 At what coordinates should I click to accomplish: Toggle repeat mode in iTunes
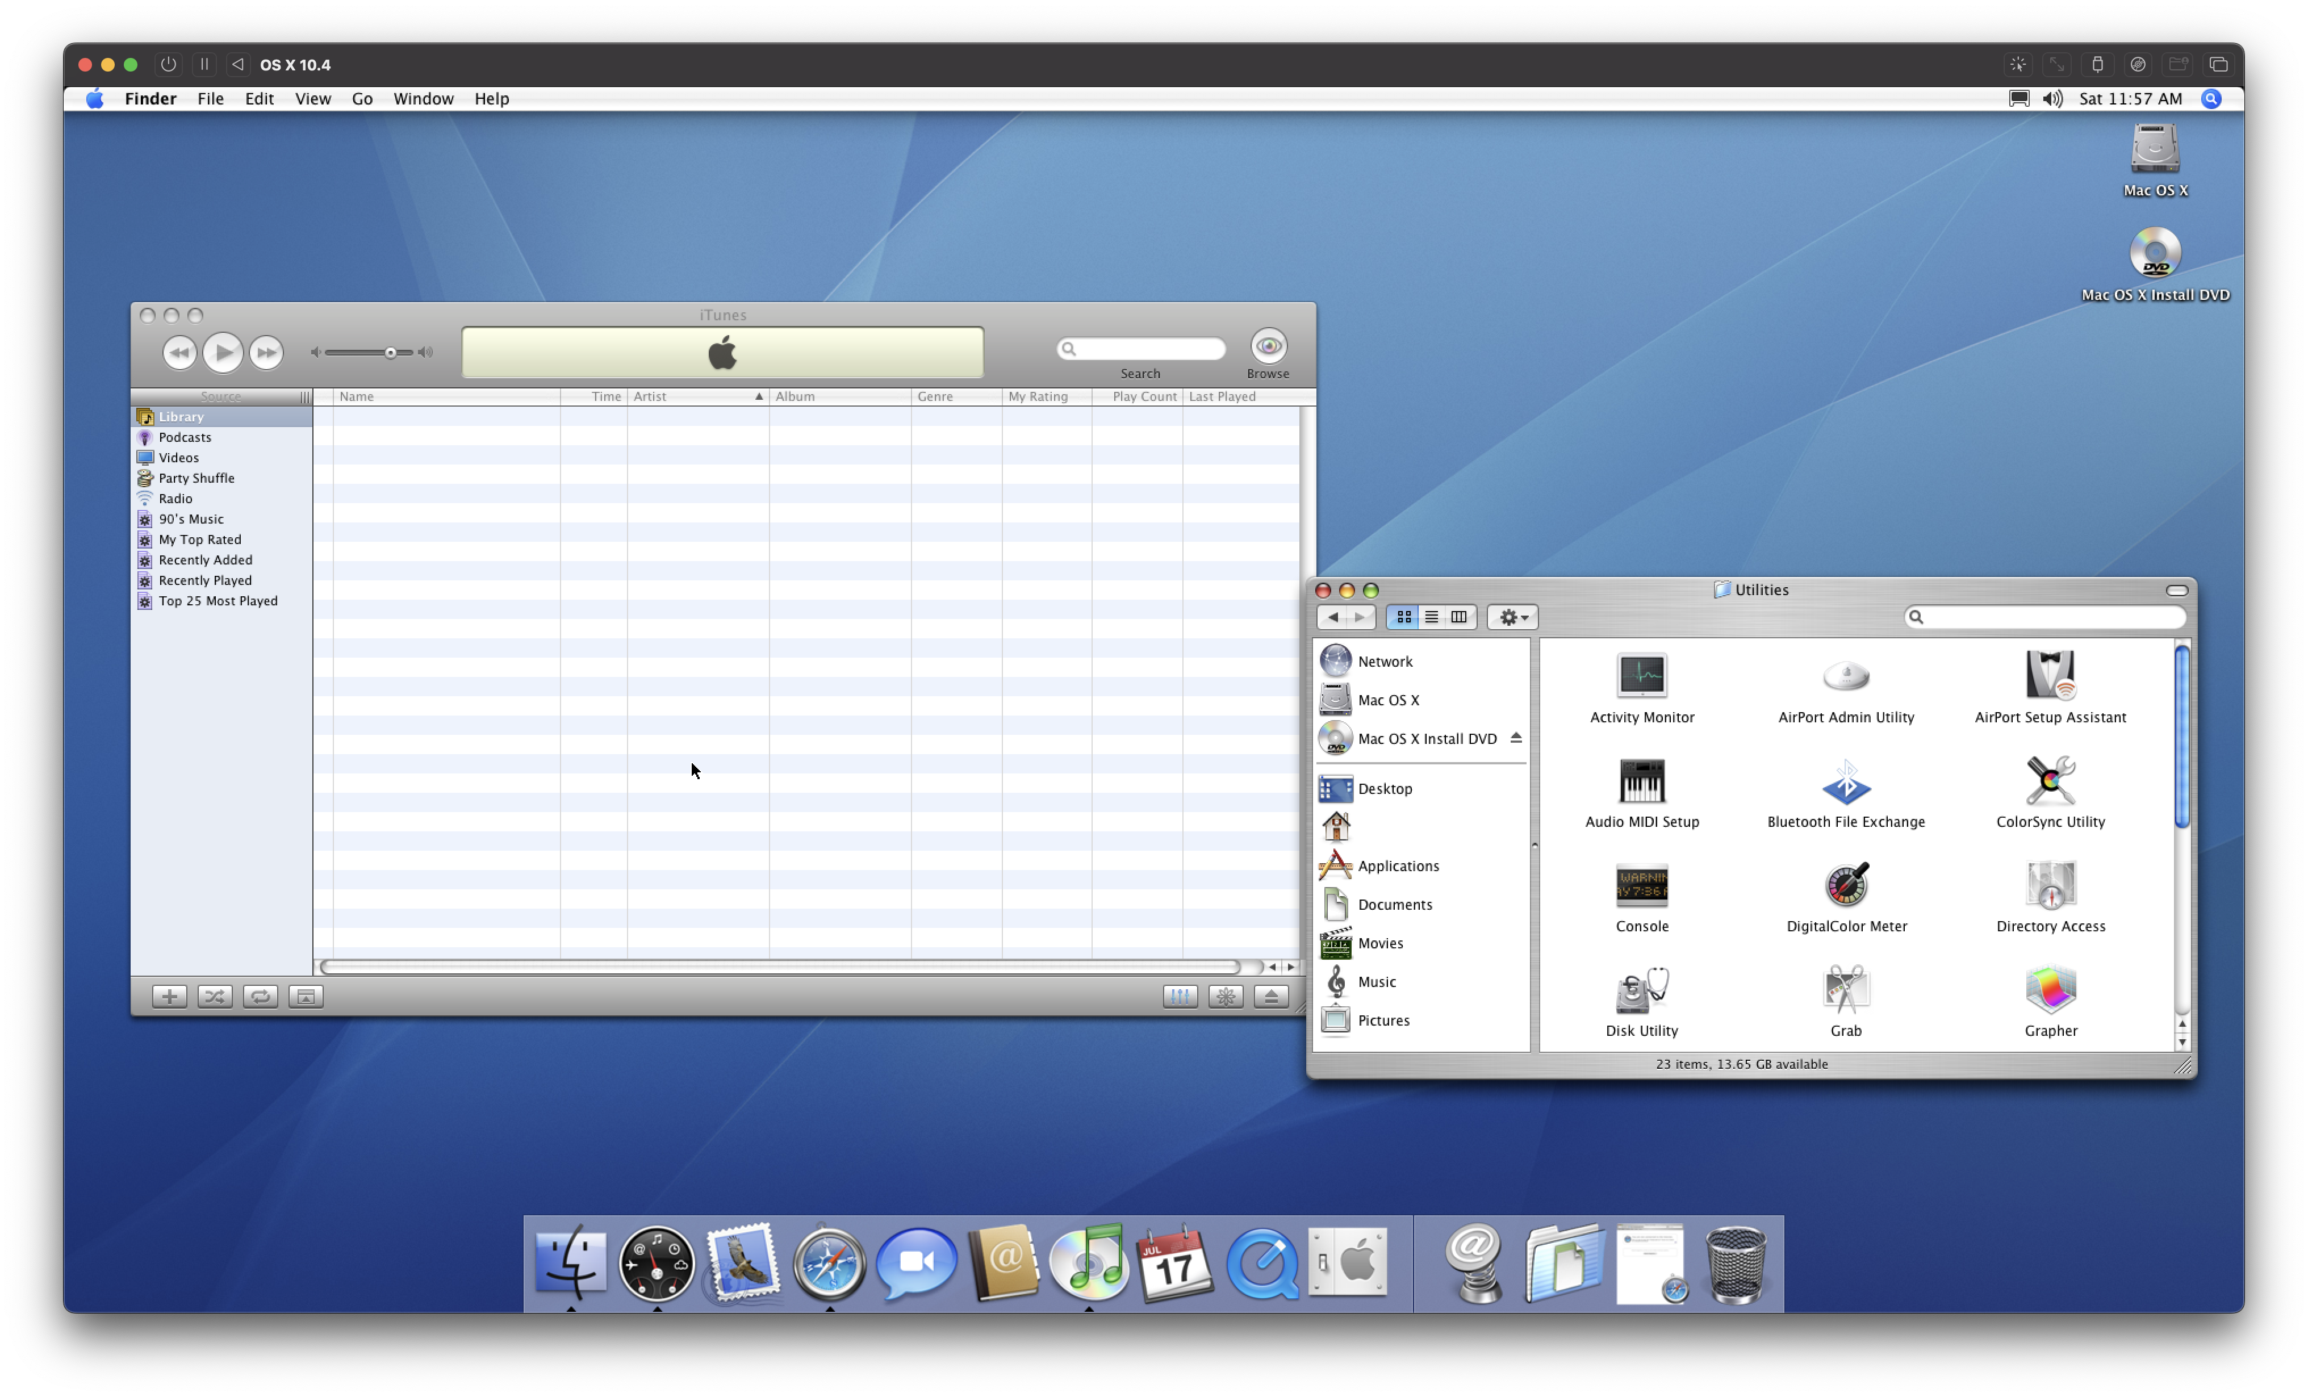pyautogui.click(x=260, y=996)
